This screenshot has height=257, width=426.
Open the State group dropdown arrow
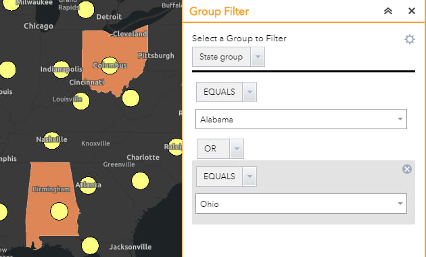coord(258,57)
